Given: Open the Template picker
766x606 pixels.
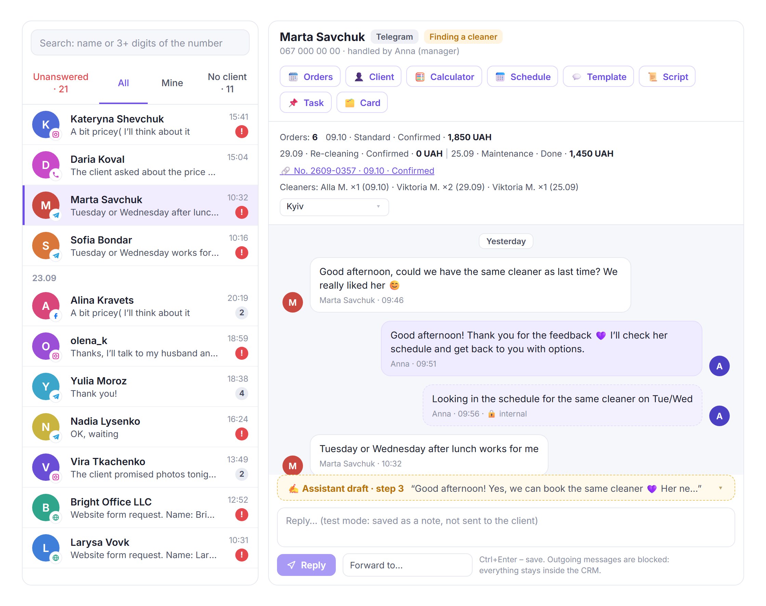Looking at the screenshot, I should click(x=598, y=77).
